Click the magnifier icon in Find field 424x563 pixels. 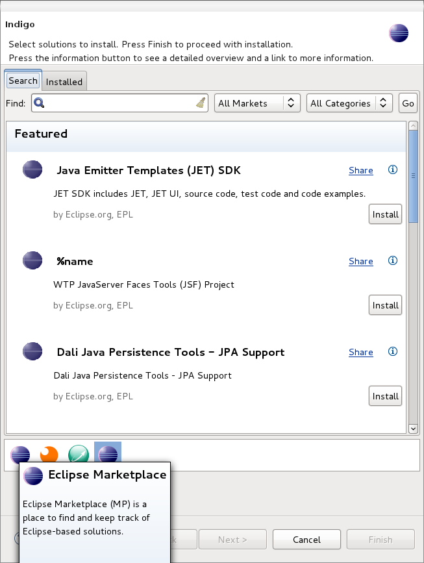click(39, 103)
